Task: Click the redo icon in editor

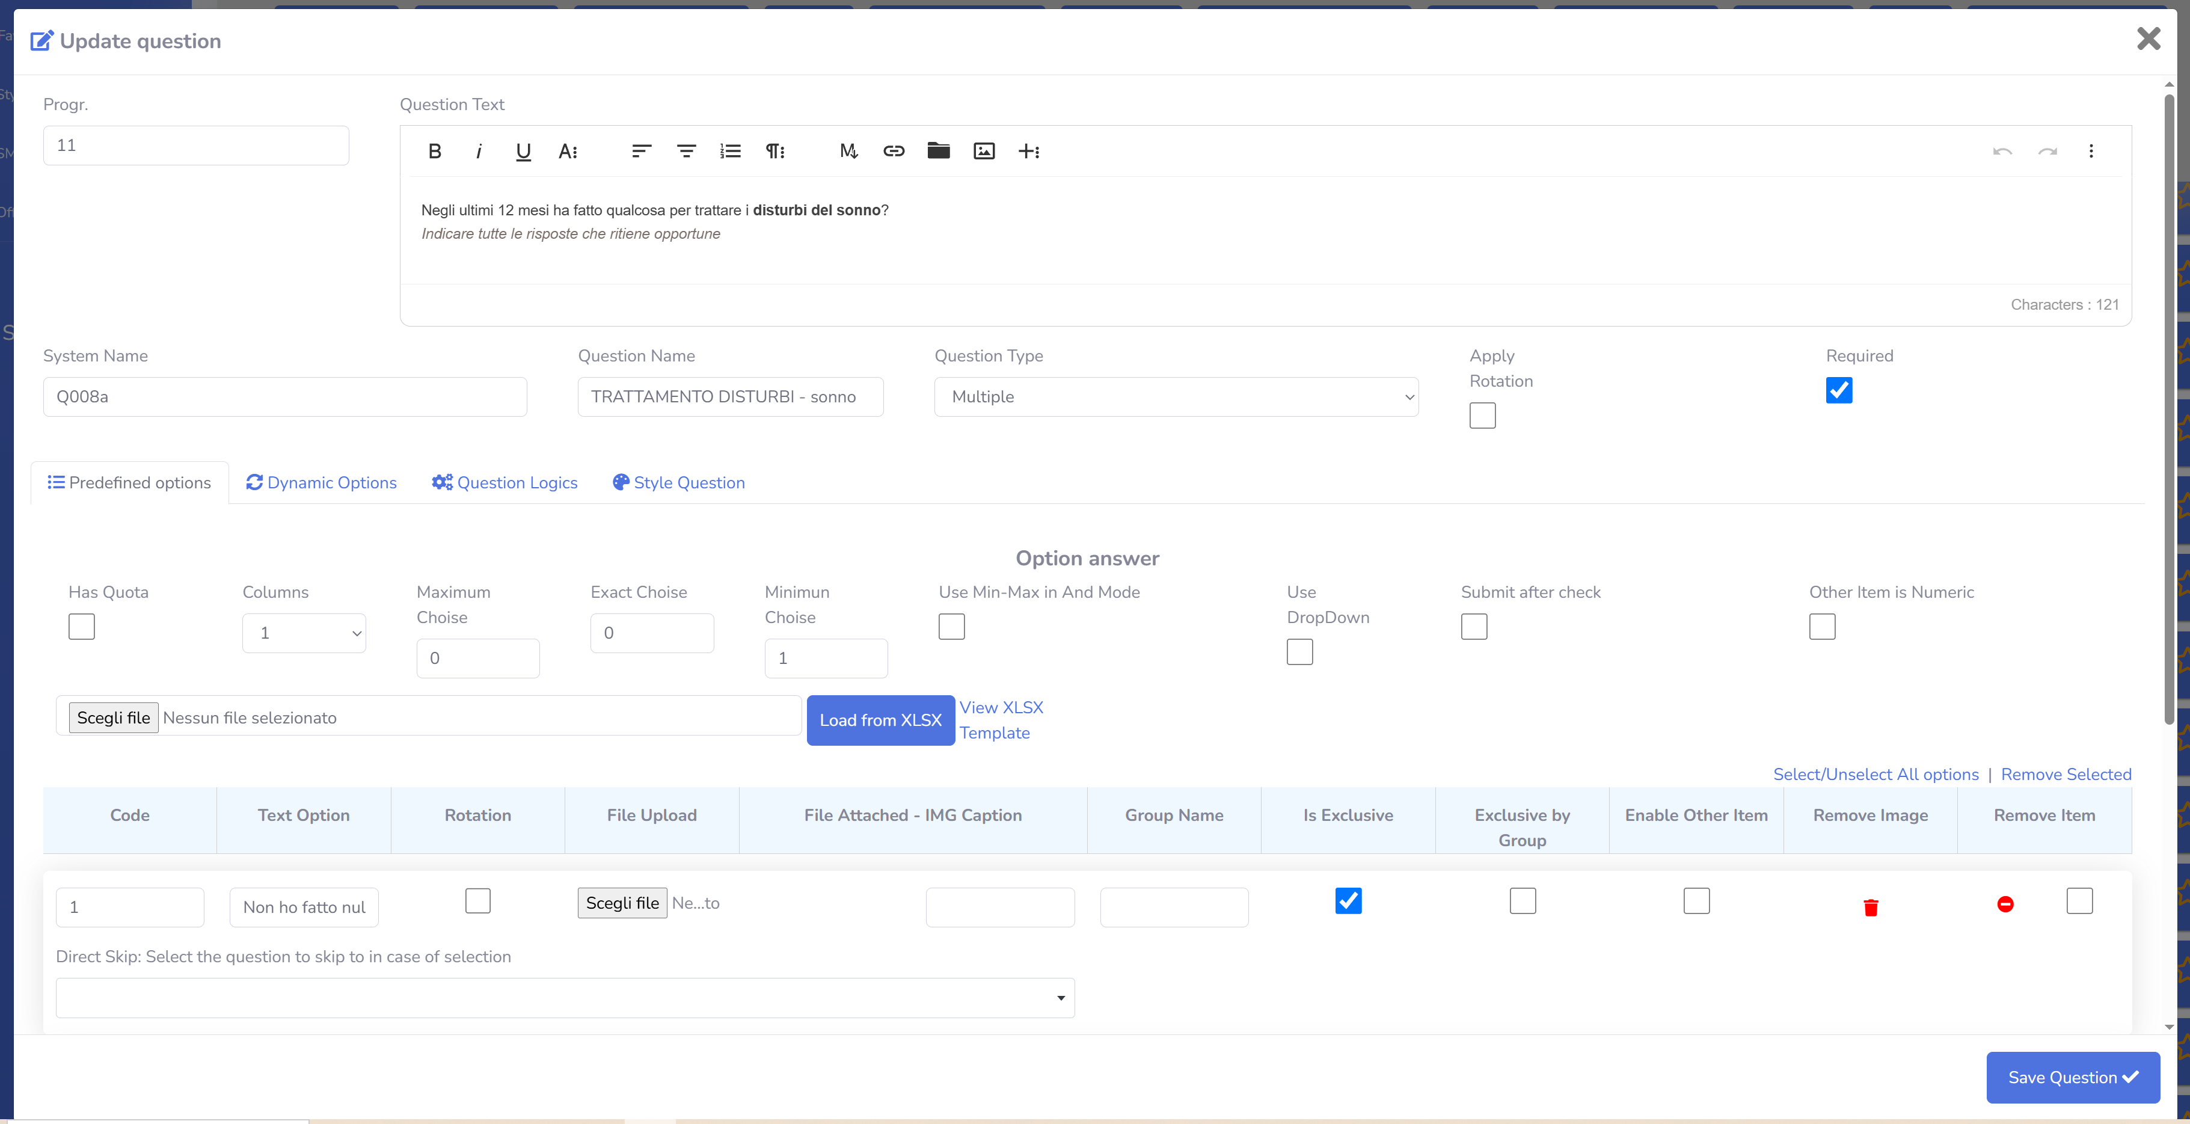Action: [x=2047, y=152]
